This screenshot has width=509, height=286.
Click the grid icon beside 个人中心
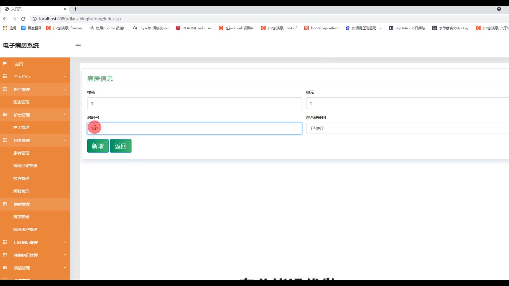[5, 76]
